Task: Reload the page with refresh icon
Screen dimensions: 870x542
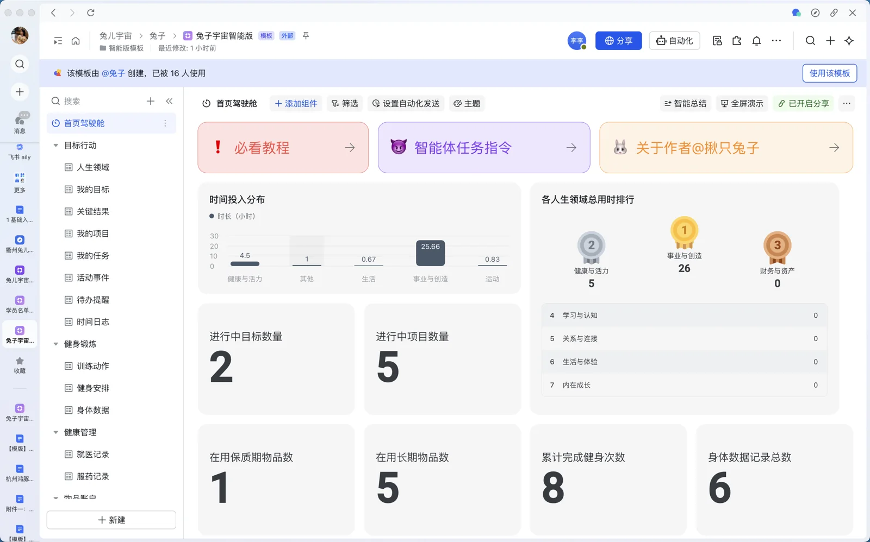Action: 91,12
